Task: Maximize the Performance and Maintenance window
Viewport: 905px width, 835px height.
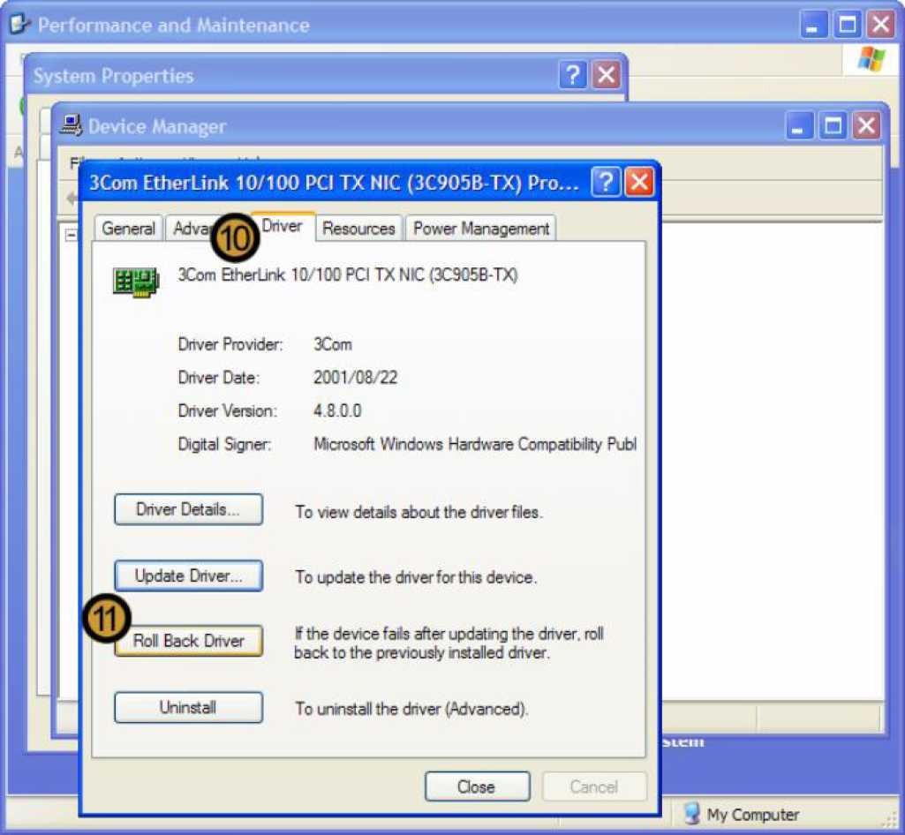Action: pyautogui.click(x=848, y=25)
